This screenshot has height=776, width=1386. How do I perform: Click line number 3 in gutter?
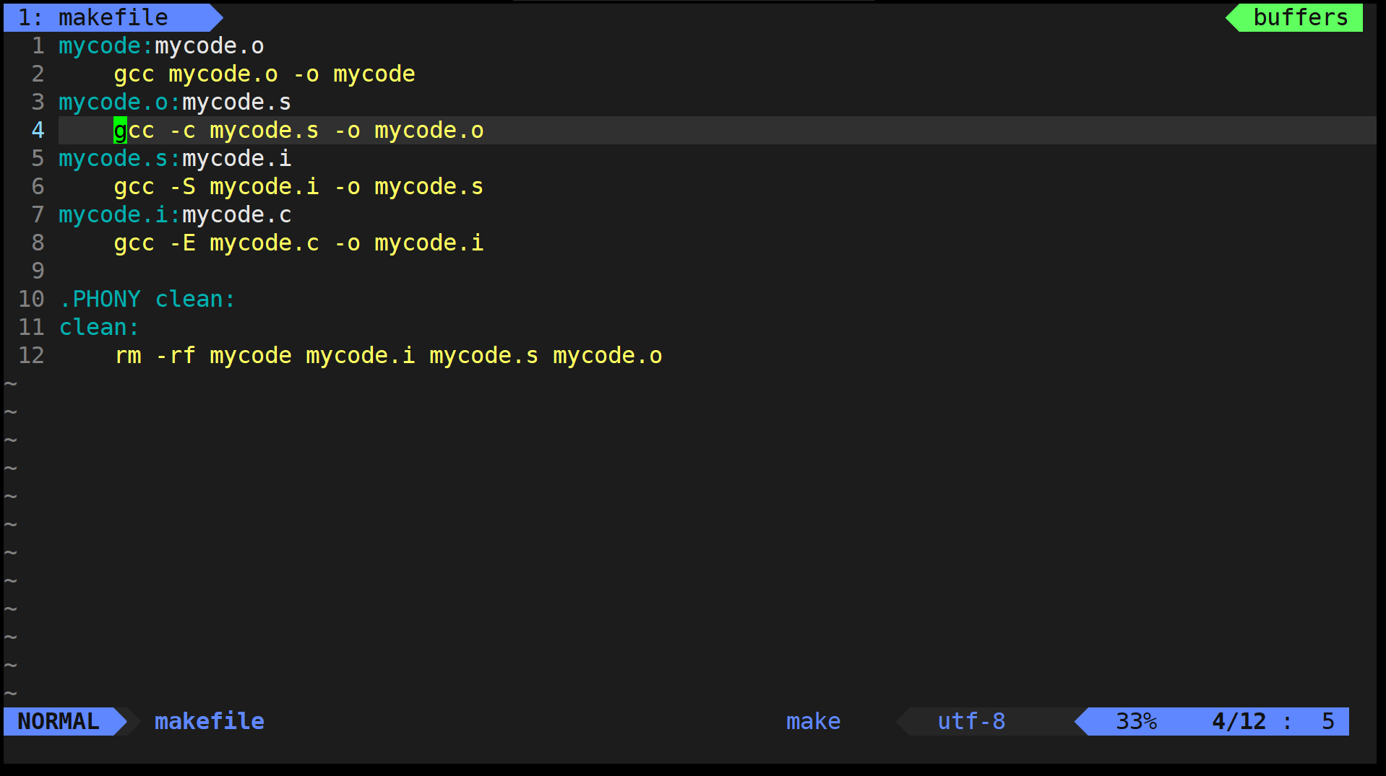pyautogui.click(x=38, y=102)
